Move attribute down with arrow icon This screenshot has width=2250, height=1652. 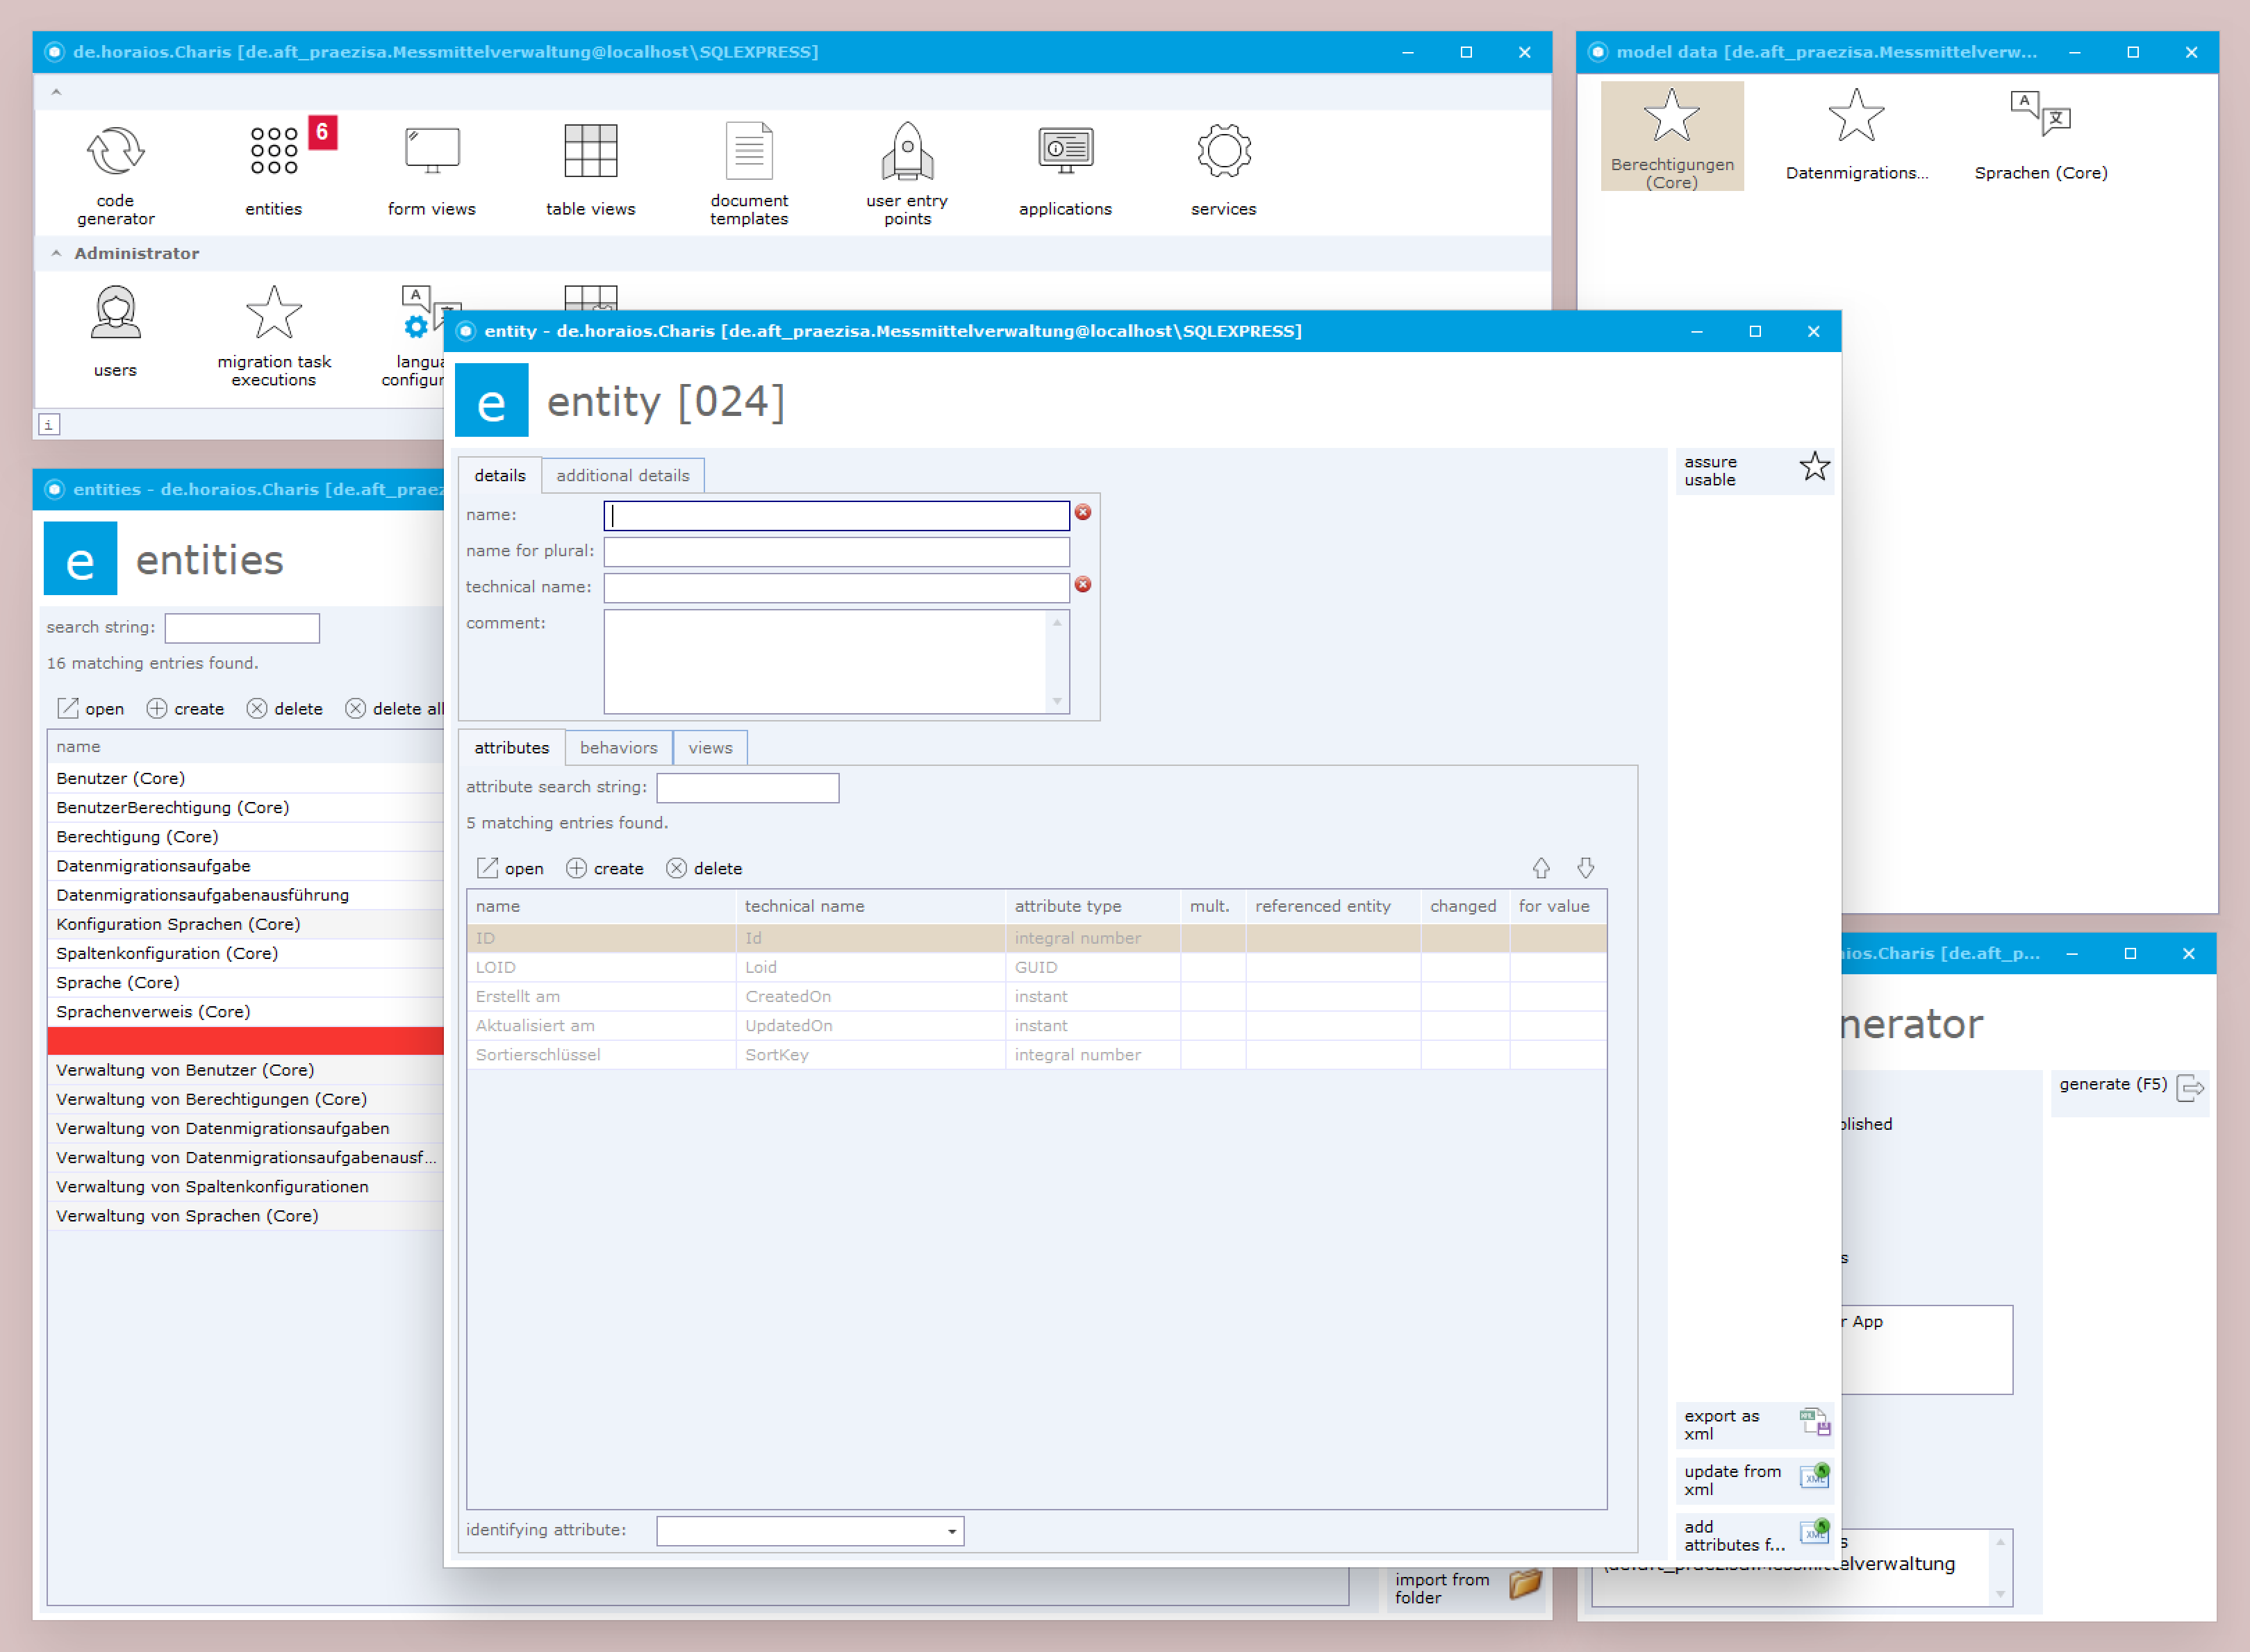1586,868
